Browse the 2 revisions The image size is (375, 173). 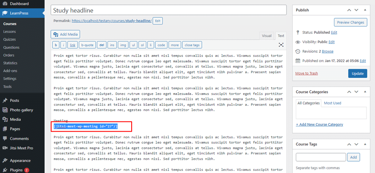pyautogui.click(x=328, y=51)
